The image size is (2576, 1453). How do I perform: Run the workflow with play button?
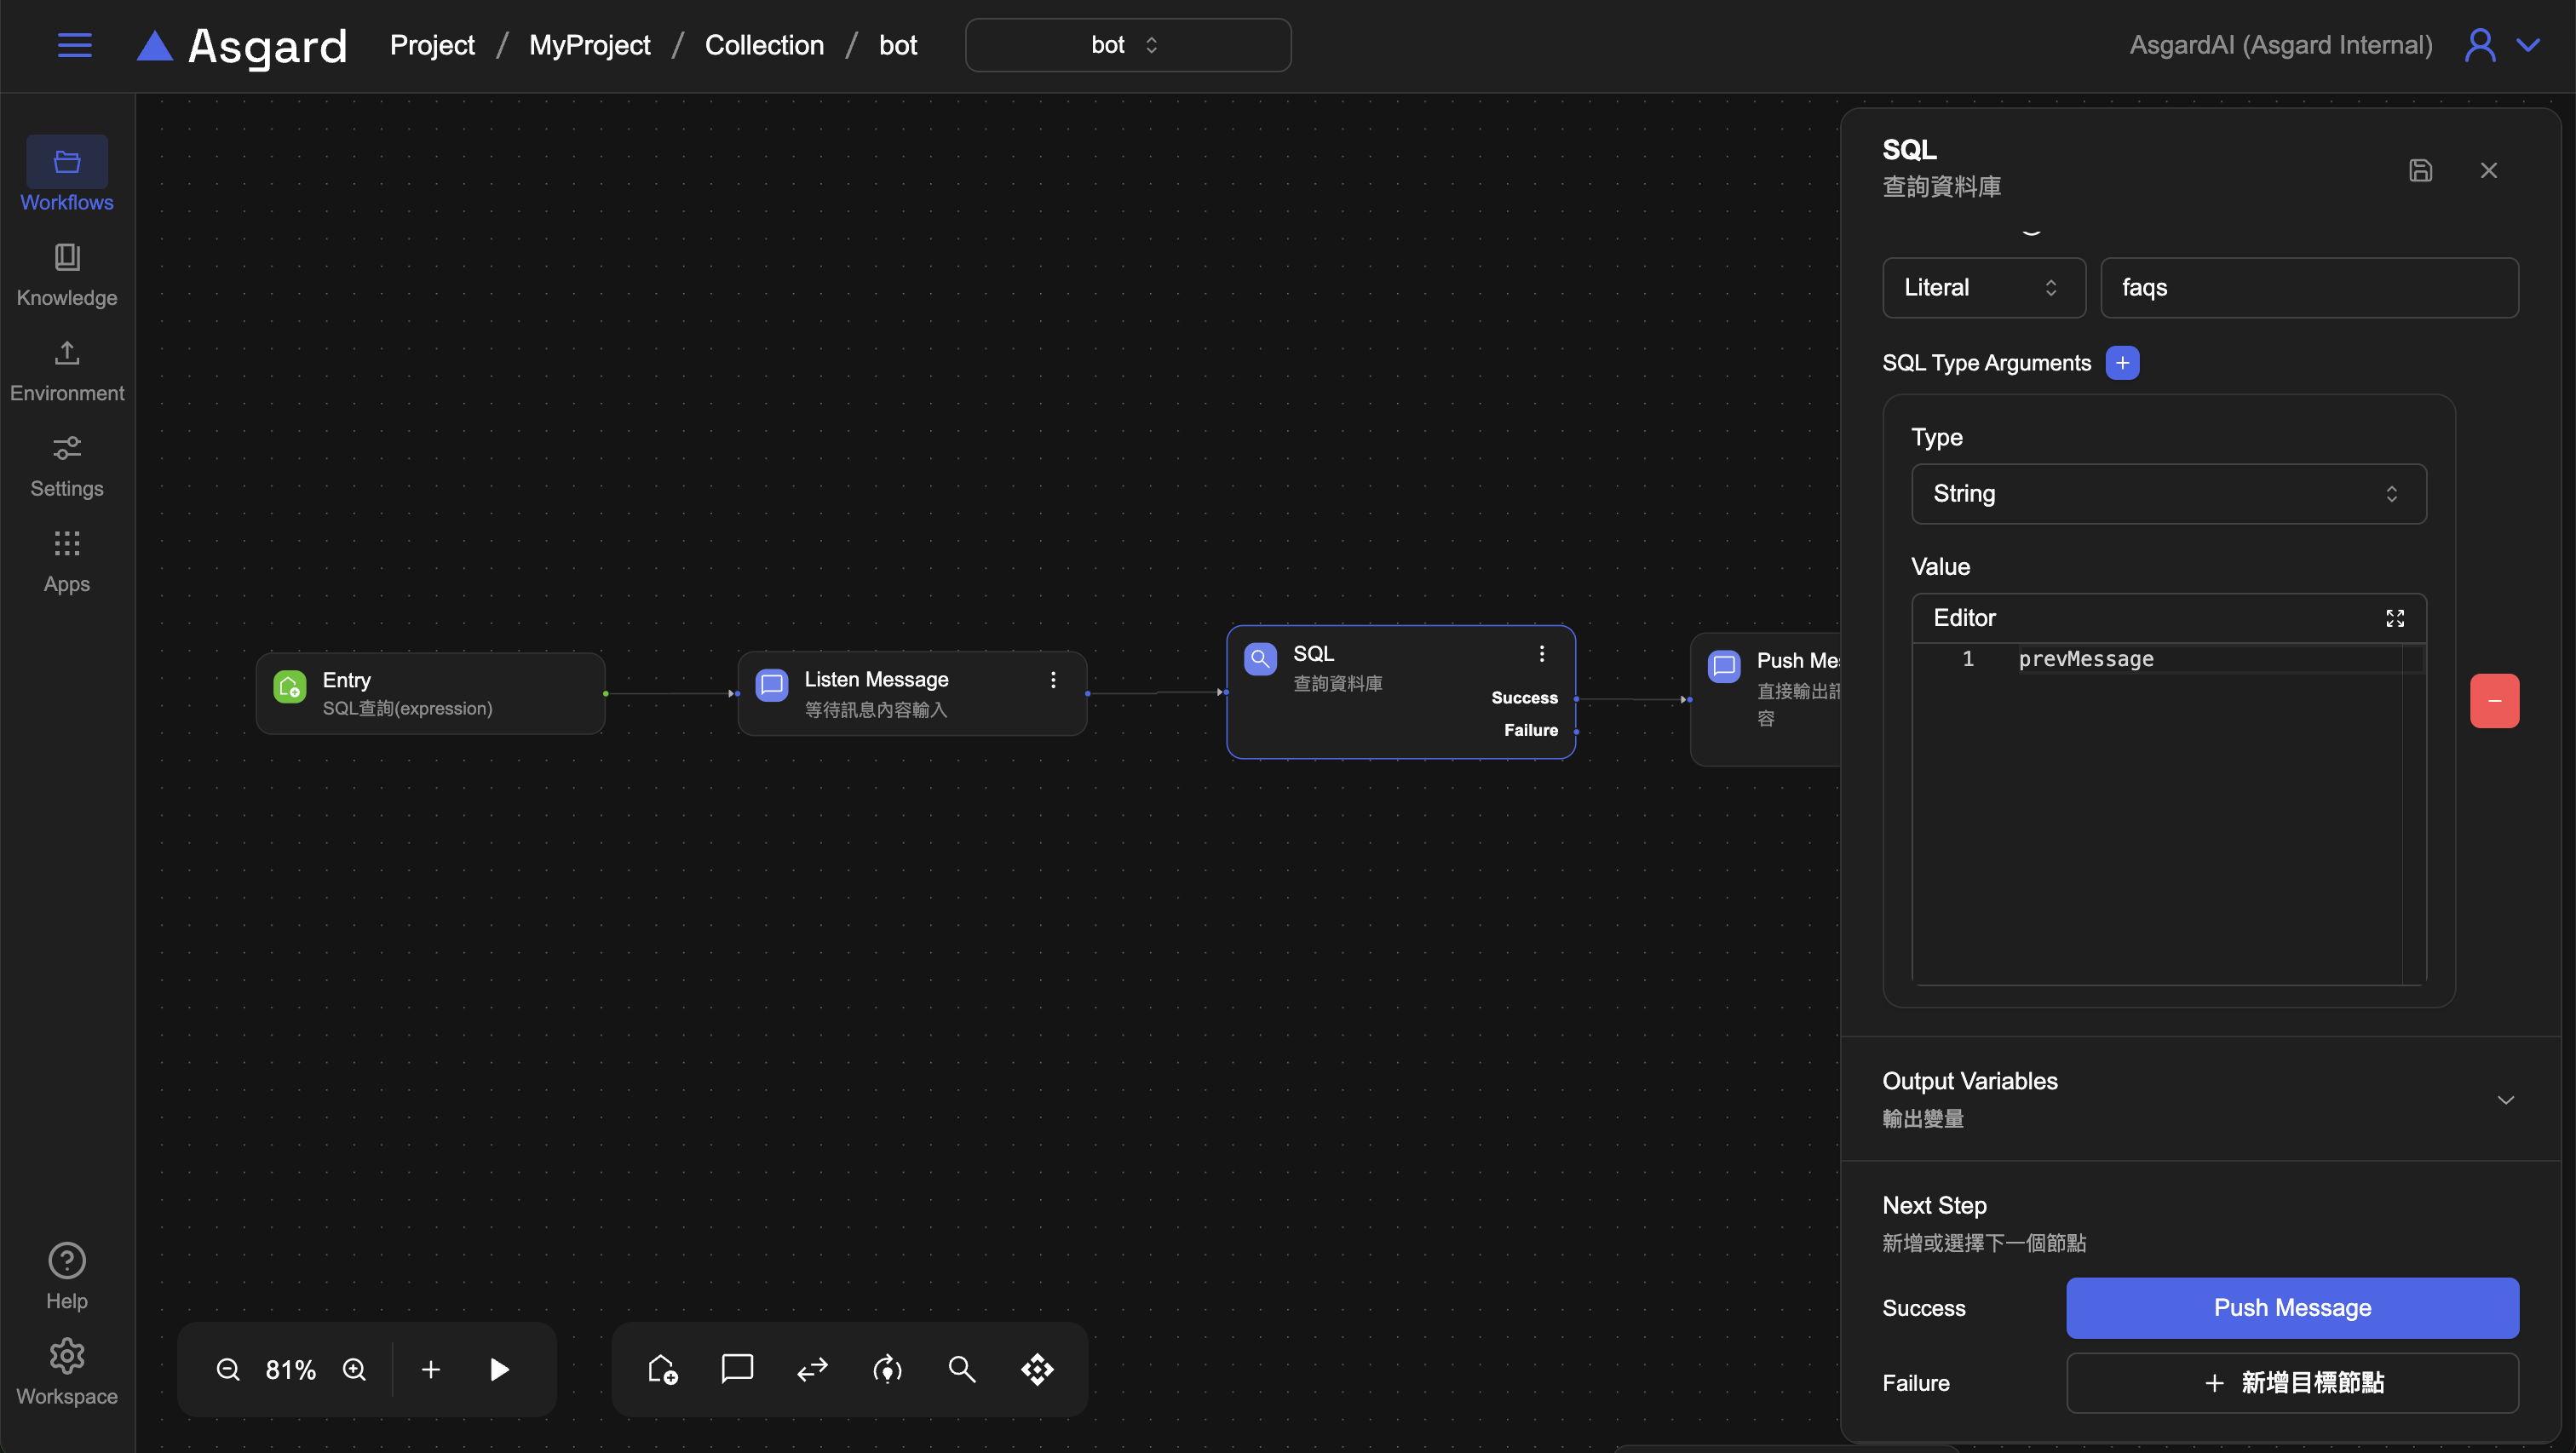[x=499, y=1369]
